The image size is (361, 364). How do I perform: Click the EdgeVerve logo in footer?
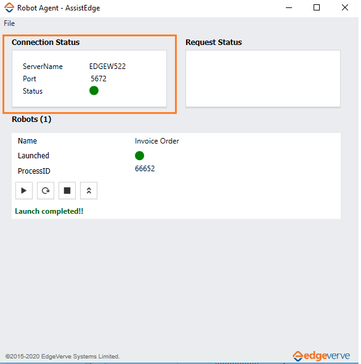click(x=322, y=356)
